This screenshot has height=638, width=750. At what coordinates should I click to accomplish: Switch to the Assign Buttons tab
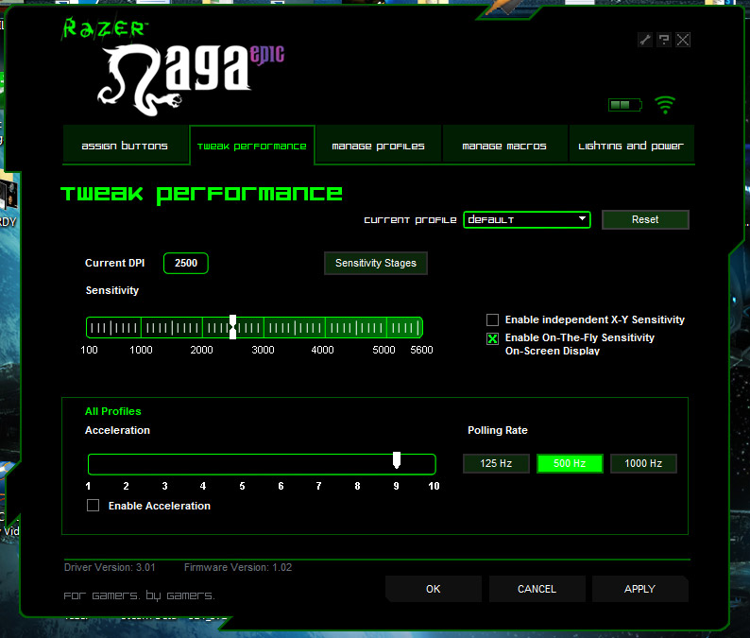(125, 147)
